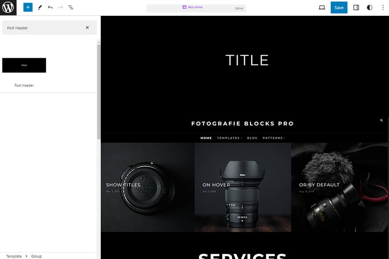Toggle the Settings sidebar panel
389x259 pixels.
coord(356,7)
